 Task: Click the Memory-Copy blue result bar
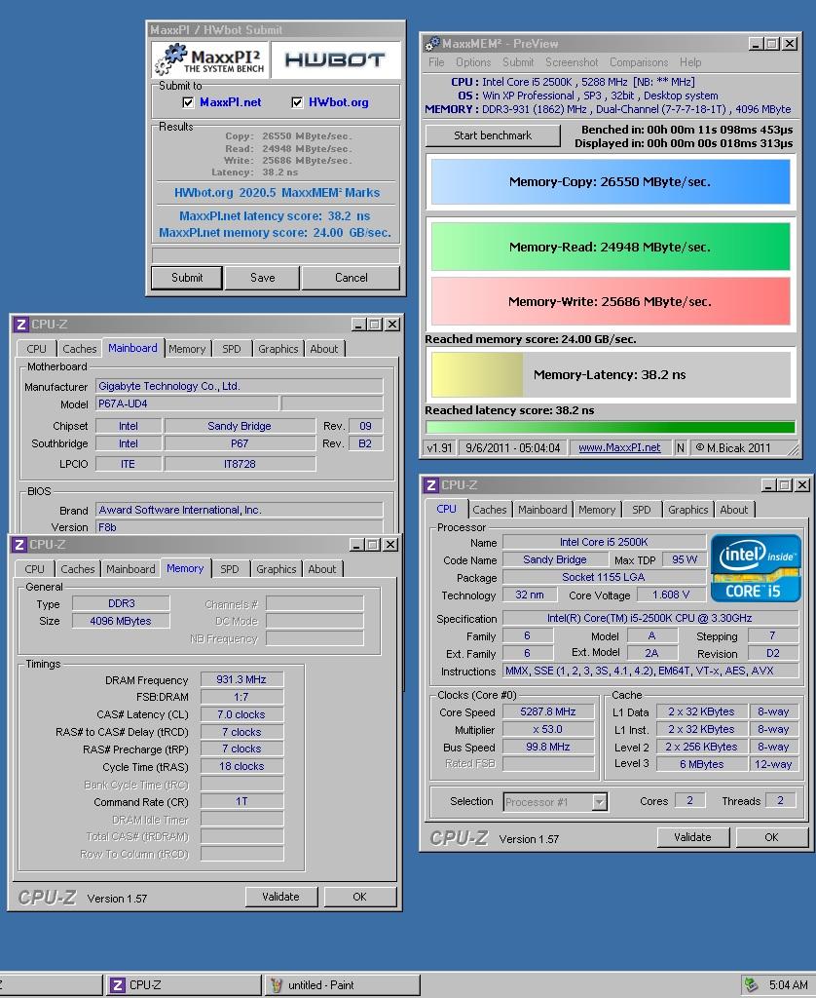click(611, 182)
